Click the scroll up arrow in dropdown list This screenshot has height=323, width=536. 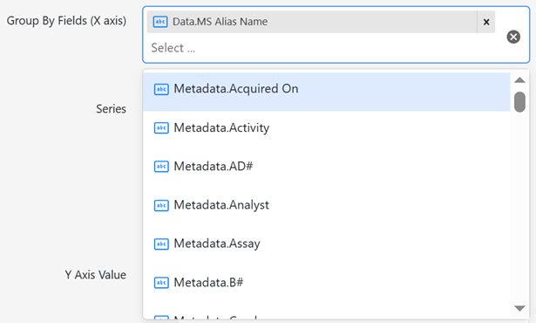[x=519, y=80]
